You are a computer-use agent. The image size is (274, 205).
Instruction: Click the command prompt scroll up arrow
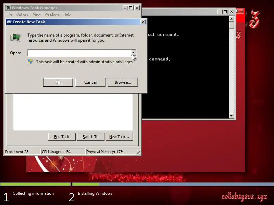[x=232, y=19]
